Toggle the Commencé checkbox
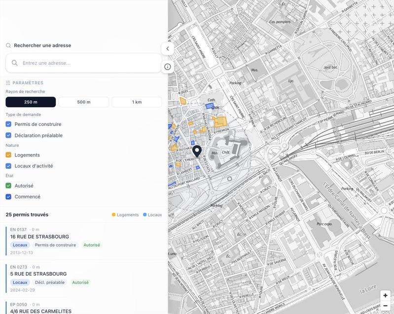Screen dimensions: 394x314 pyautogui.click(x=8, y=197)
